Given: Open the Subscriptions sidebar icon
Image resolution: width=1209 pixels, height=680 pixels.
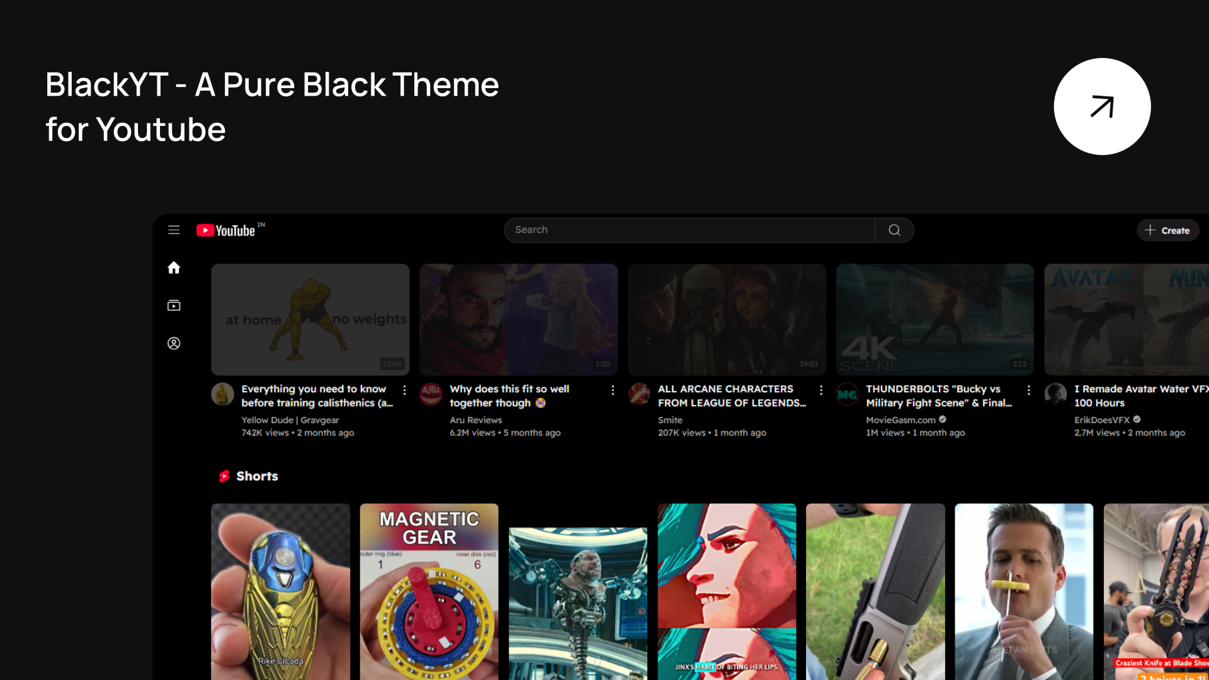Looking at the screenshot, I should [174, 305].
